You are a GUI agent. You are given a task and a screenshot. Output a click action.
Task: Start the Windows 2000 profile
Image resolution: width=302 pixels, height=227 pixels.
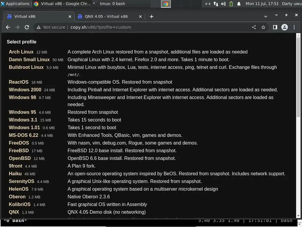tap(25, 90)
